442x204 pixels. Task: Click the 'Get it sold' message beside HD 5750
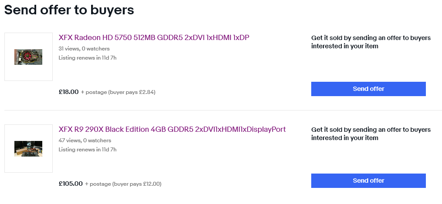click(371, 42)
